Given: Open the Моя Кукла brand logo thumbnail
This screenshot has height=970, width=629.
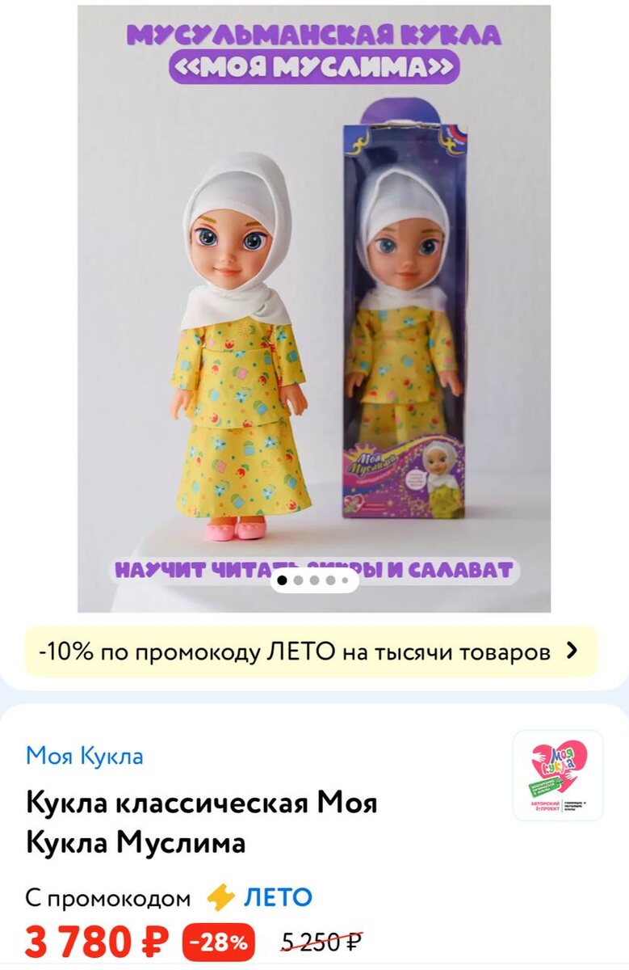Looking at the screenshot, I should click(x=558, y=776).
